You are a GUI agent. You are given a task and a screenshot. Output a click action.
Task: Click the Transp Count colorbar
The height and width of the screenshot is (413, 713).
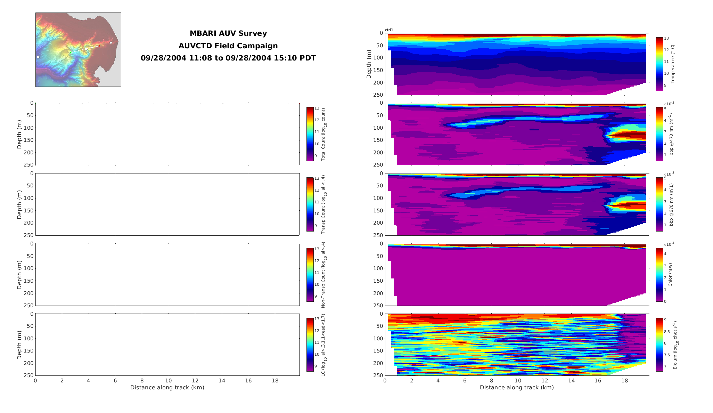pyautogui.click(x=310, y=204)
